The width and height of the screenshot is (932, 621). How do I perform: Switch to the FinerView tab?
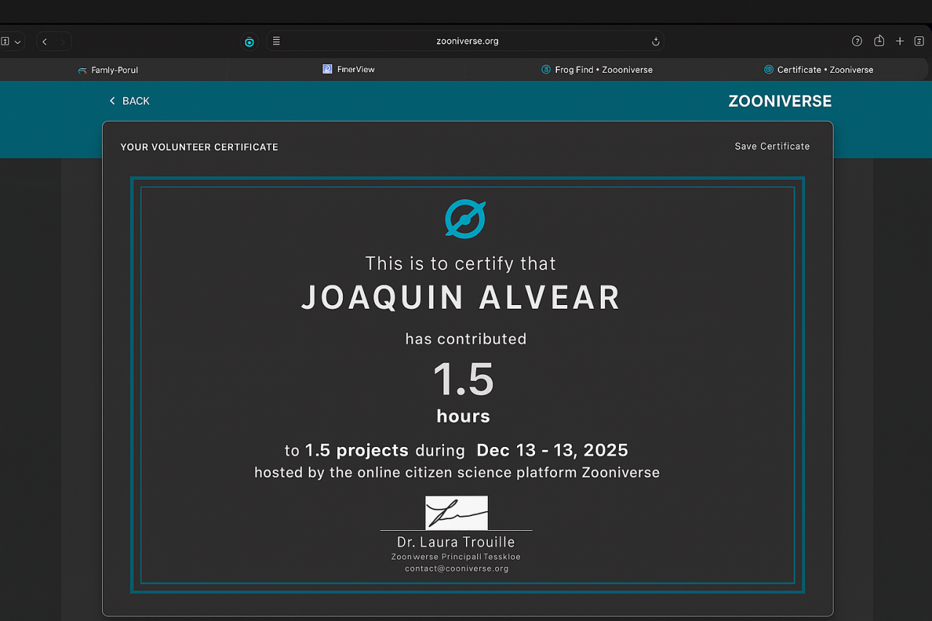[x=348, y=69]
